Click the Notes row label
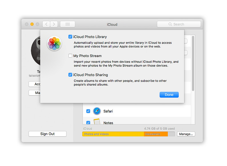This screenshot has width=227, height=166. pyautogui.click(x=108, y=123)
